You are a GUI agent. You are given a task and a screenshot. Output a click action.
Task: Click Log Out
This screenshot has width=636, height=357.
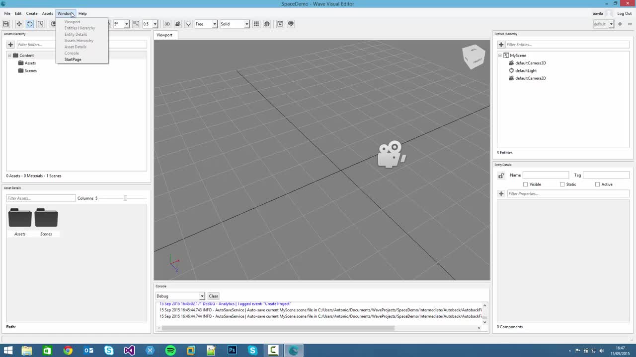click(625, 13)
